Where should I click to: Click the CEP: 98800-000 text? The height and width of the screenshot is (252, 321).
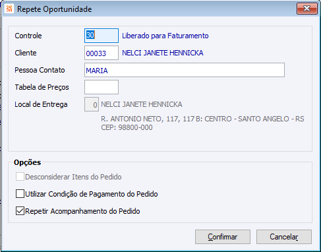tap(127, 127)
